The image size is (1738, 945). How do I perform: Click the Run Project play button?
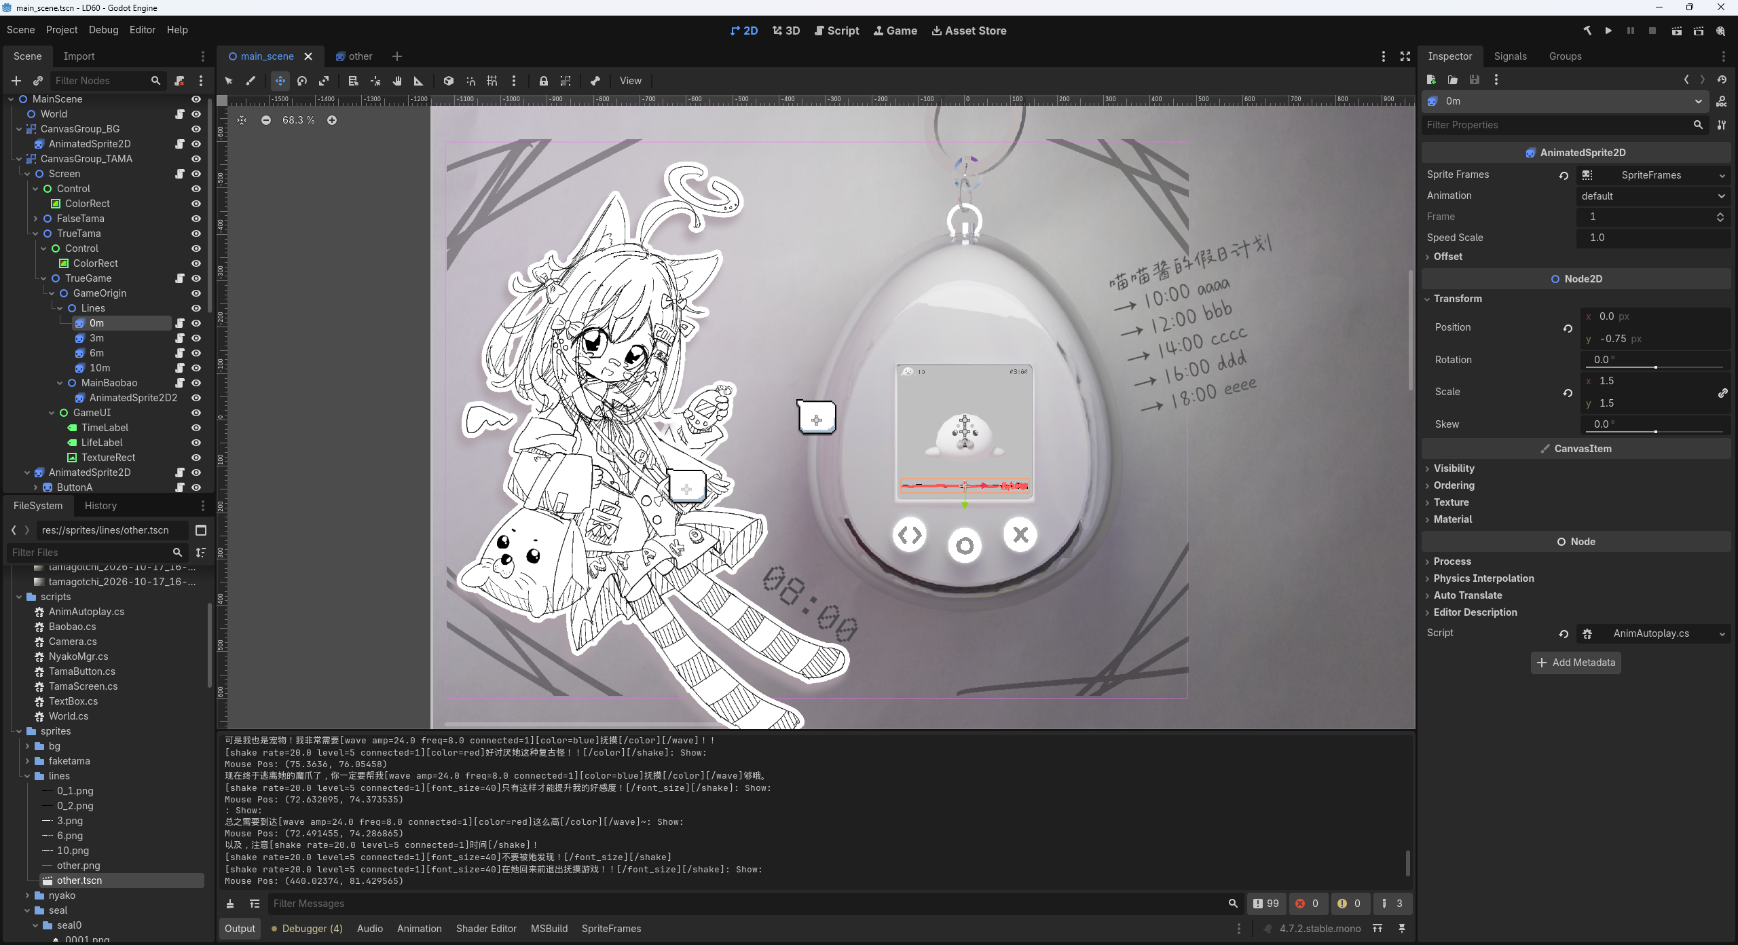tap(1608, 31)
